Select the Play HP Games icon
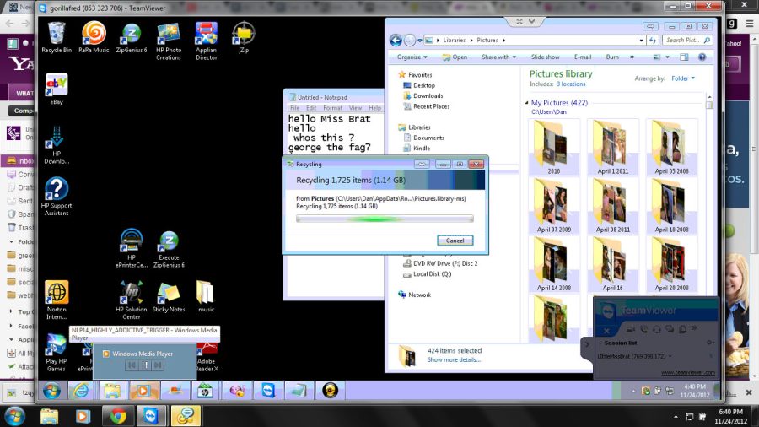The height and width of the screenshot is (427, 759). pos(57,353)
